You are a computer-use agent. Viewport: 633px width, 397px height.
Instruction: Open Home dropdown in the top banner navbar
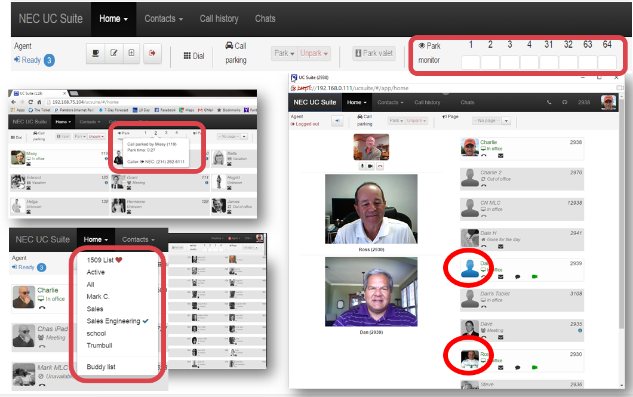[x=113, y=19]
